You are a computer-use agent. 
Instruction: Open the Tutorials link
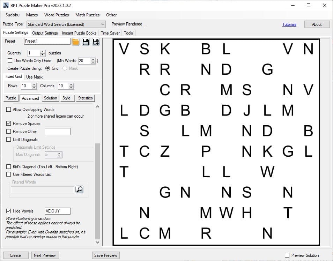(289, 24)
